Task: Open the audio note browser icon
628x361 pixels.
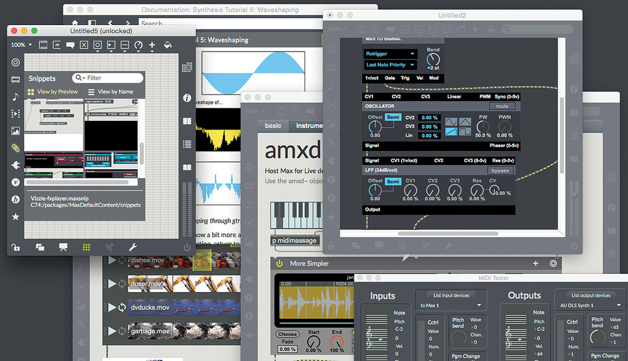Action: 16,97
